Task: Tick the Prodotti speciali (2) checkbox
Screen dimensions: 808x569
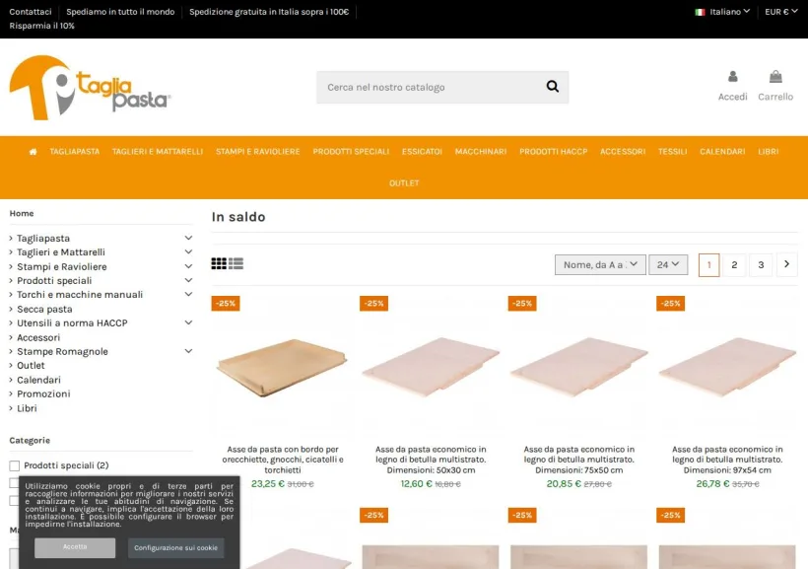Action: tap(15, 465)
